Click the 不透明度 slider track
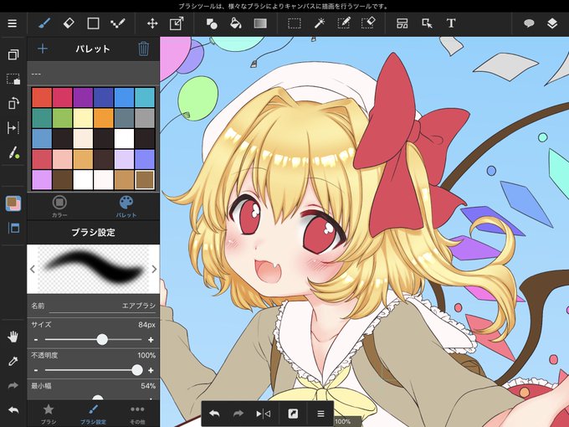The height and width of the screenshot is (427, 569). 93,370
